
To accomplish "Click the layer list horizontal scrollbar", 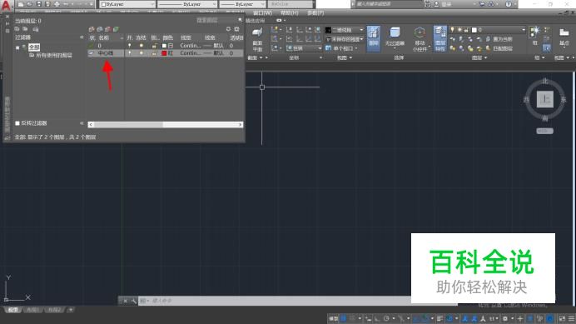I will click(166, 125).
